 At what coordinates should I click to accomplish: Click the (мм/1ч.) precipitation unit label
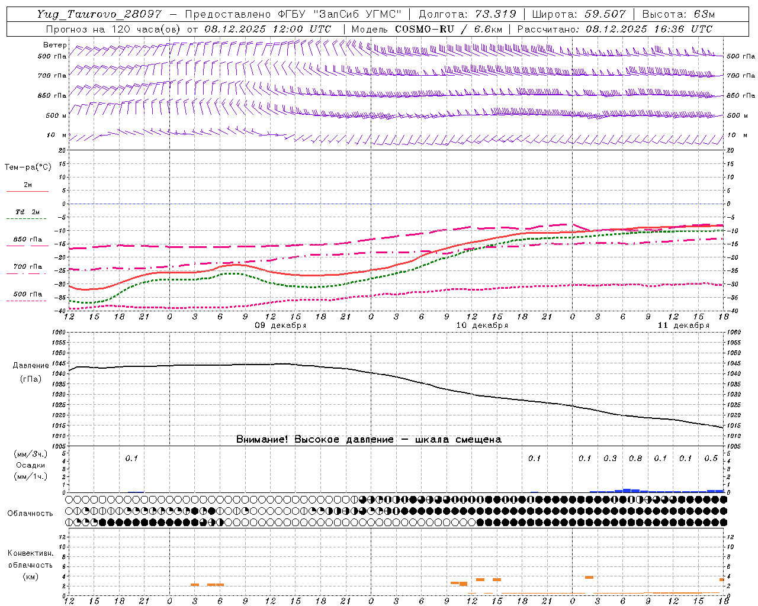pyautogui.click(x=31, y=476)
